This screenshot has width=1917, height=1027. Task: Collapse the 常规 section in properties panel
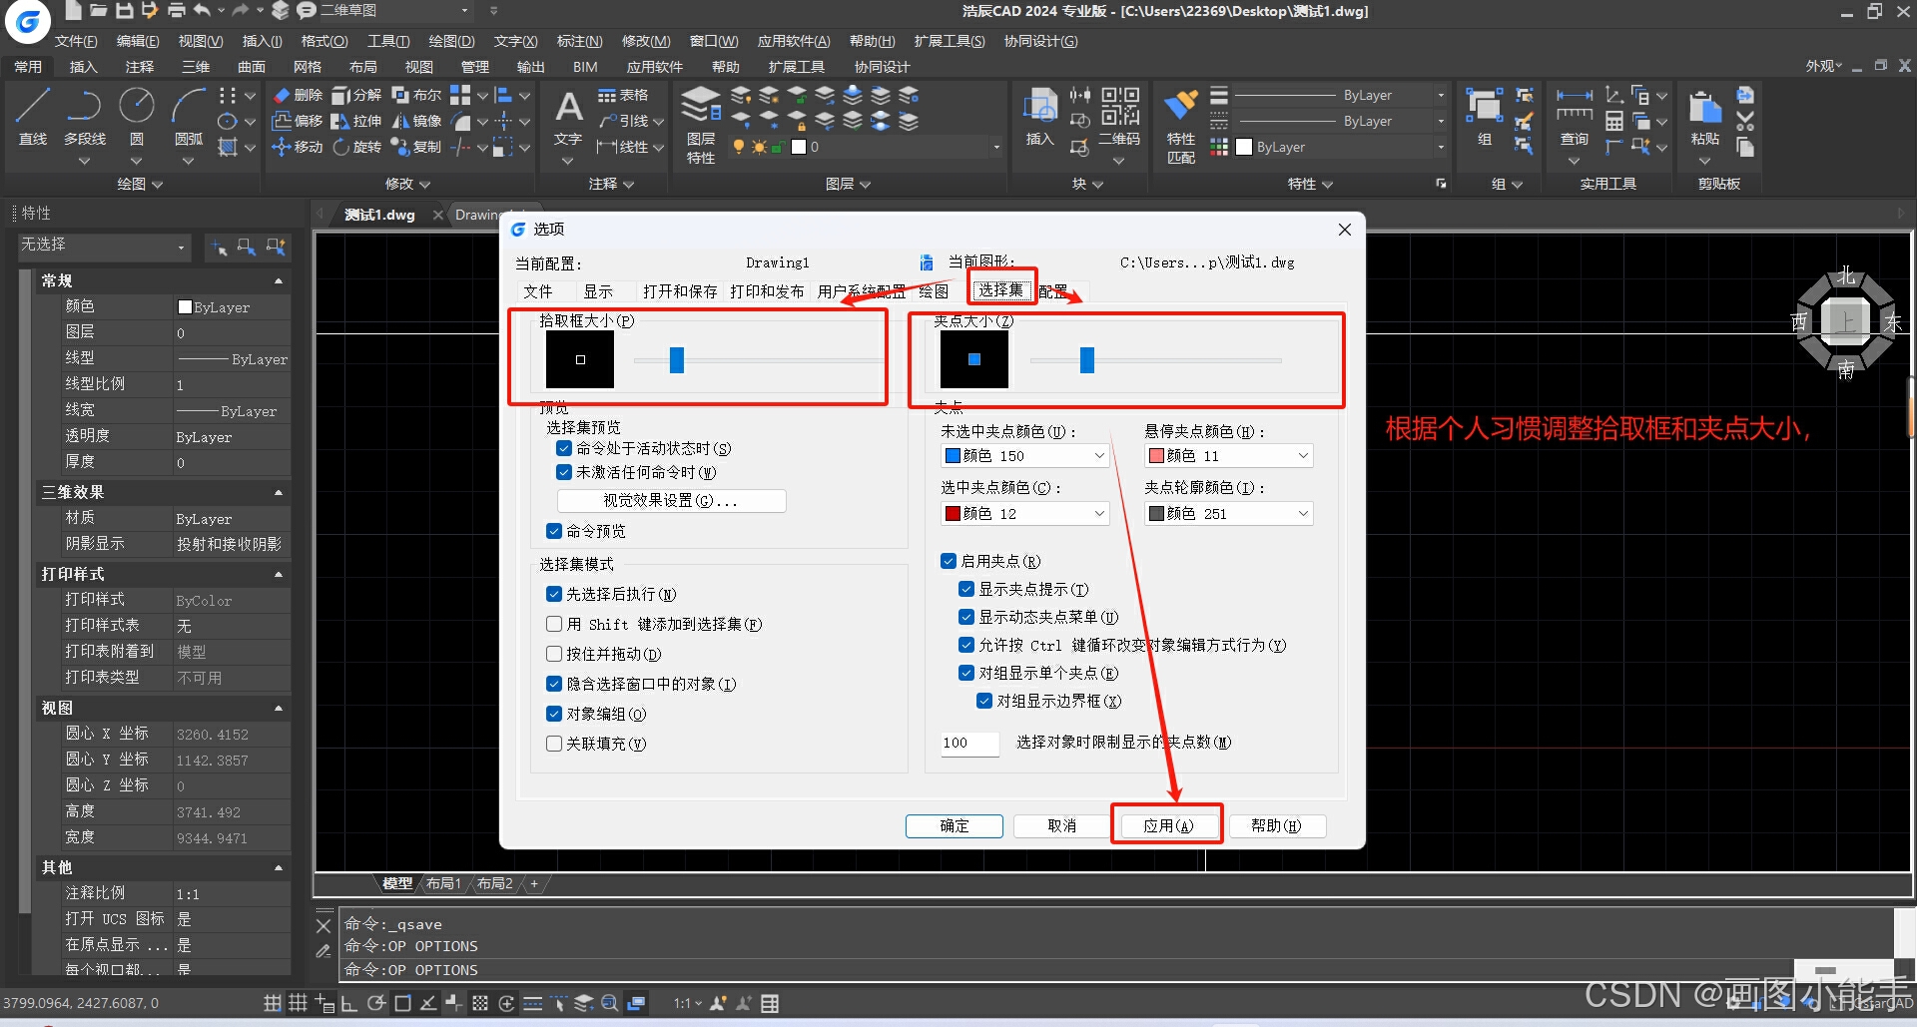click(x=279, y=281)
